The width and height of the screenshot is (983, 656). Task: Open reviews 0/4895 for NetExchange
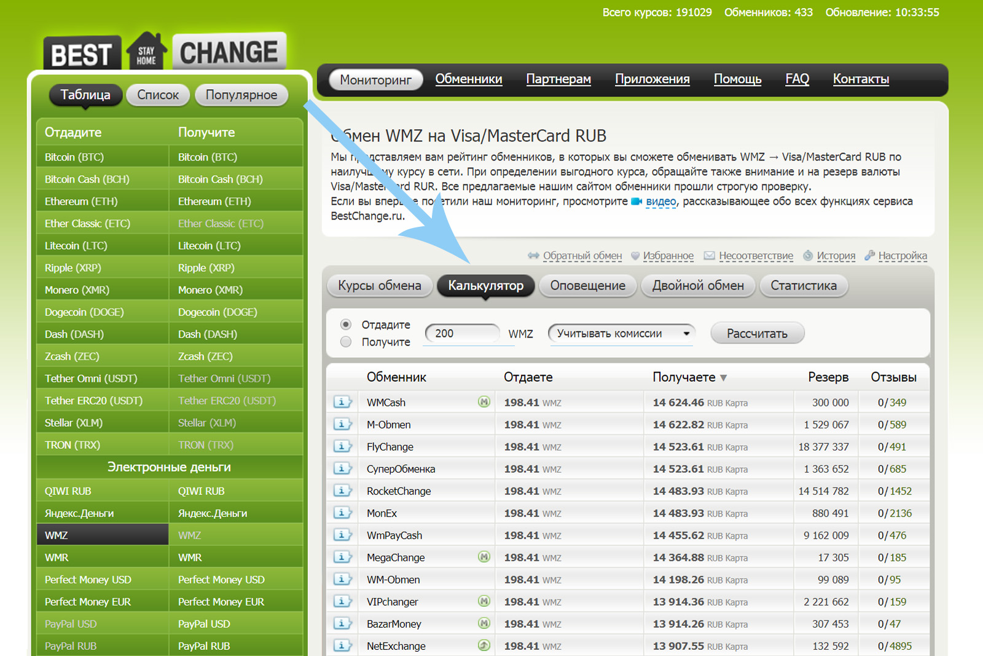click(895, 646)
